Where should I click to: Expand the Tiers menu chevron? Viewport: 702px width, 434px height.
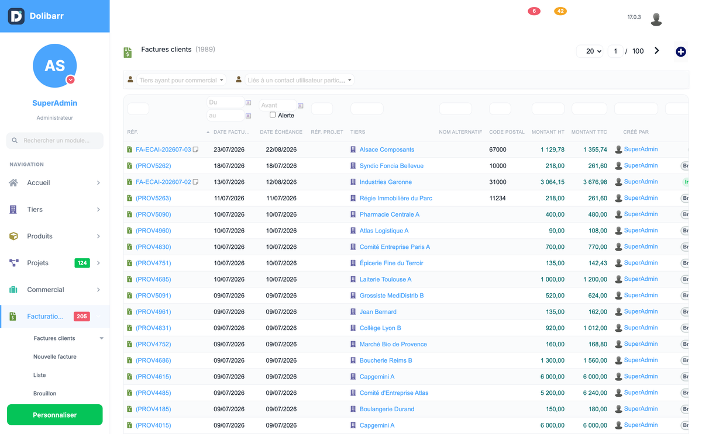(98, 210)
